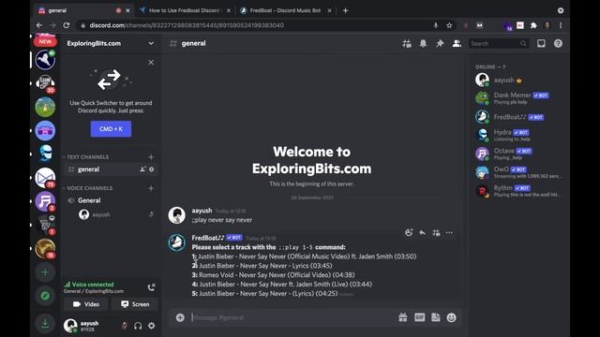The height and width of the screenshot is (337, 600).
Task: Click Dank Memer bot in member list
Action: (518, 98)
